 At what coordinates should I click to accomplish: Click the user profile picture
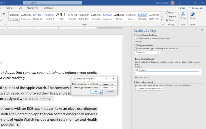tap(172, 3)
